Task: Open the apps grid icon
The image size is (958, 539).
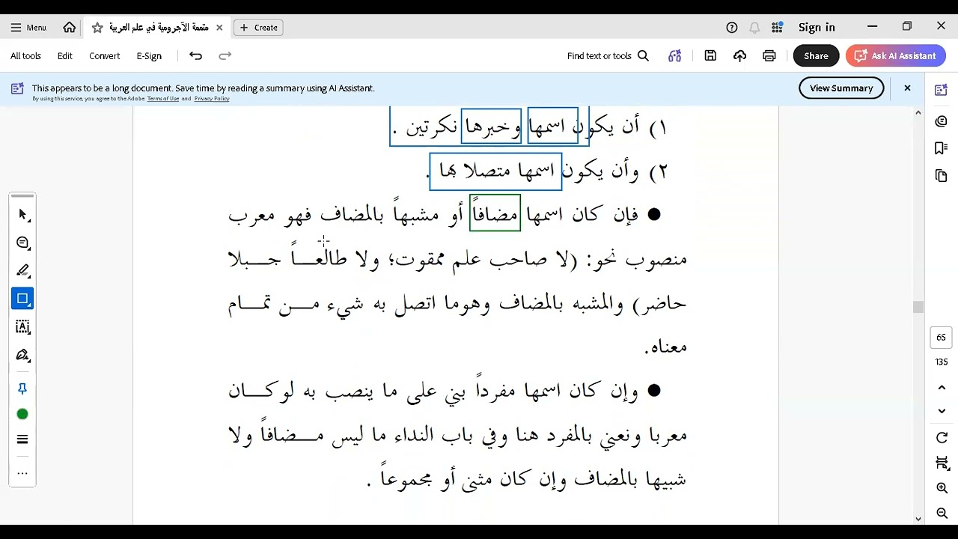Action: coord(777,27)
